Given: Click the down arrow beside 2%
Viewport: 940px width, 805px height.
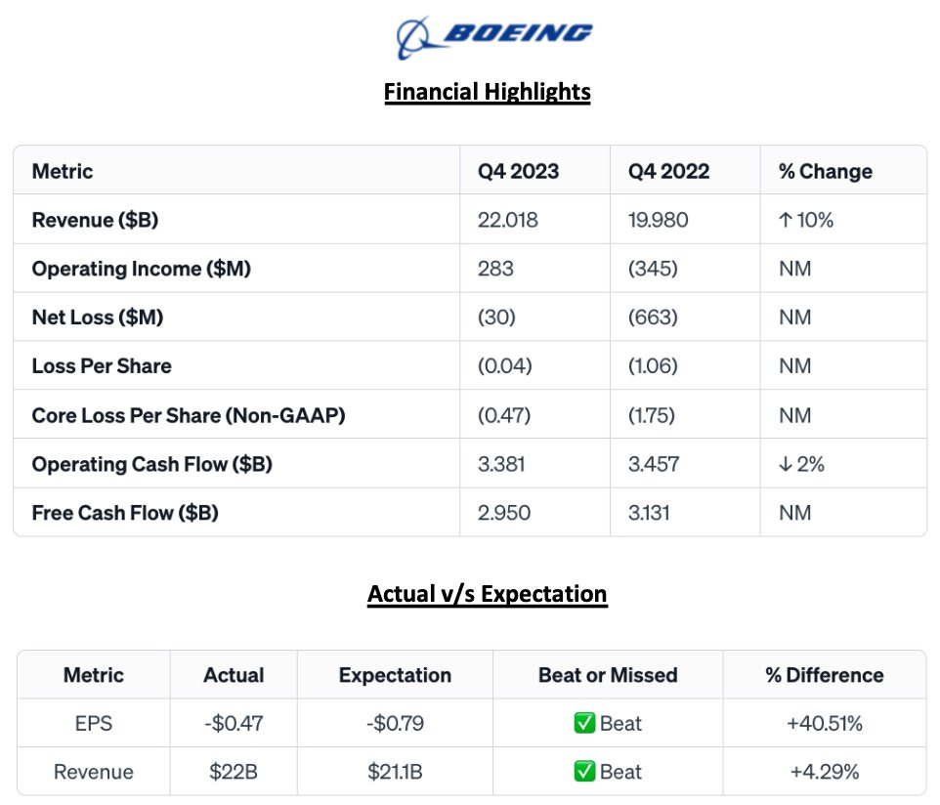Looking at the screenshot, I should click(x=785, y=464).
